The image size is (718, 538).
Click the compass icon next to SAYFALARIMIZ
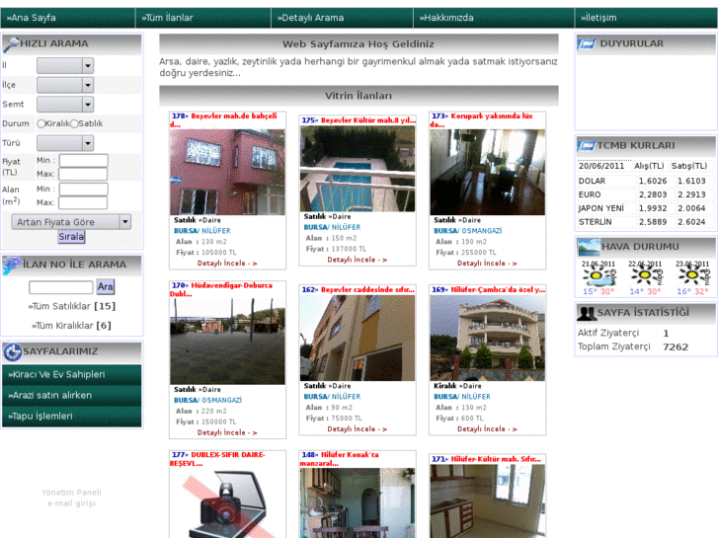[x=13, y=352]
